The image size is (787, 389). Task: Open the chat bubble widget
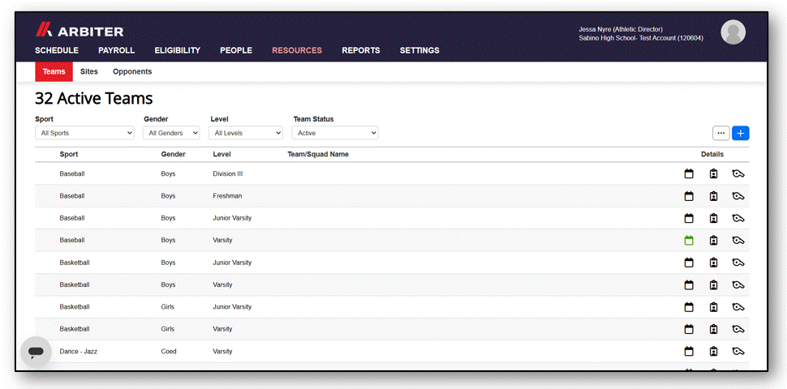pos(37,352)
